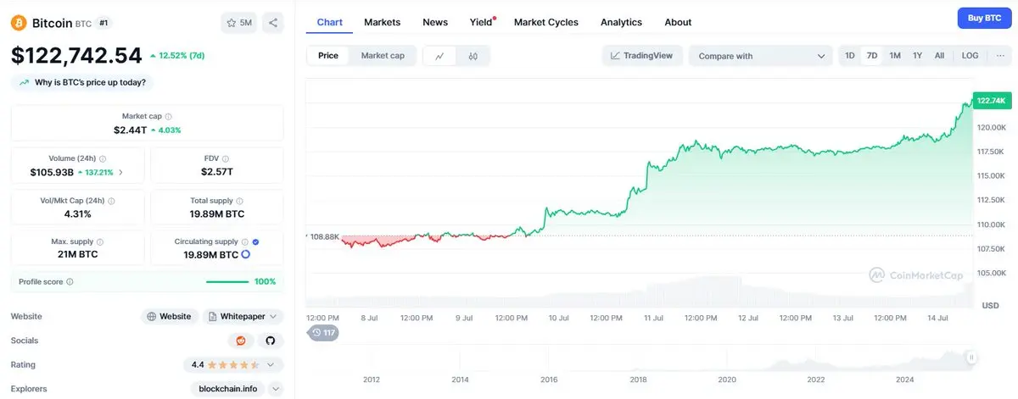Share Bitcoin page using the share icon
This screenshot has width=1018, height=399.
273,23
